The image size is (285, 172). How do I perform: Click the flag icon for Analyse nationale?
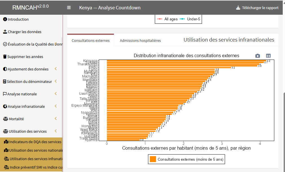coord(5,94)
